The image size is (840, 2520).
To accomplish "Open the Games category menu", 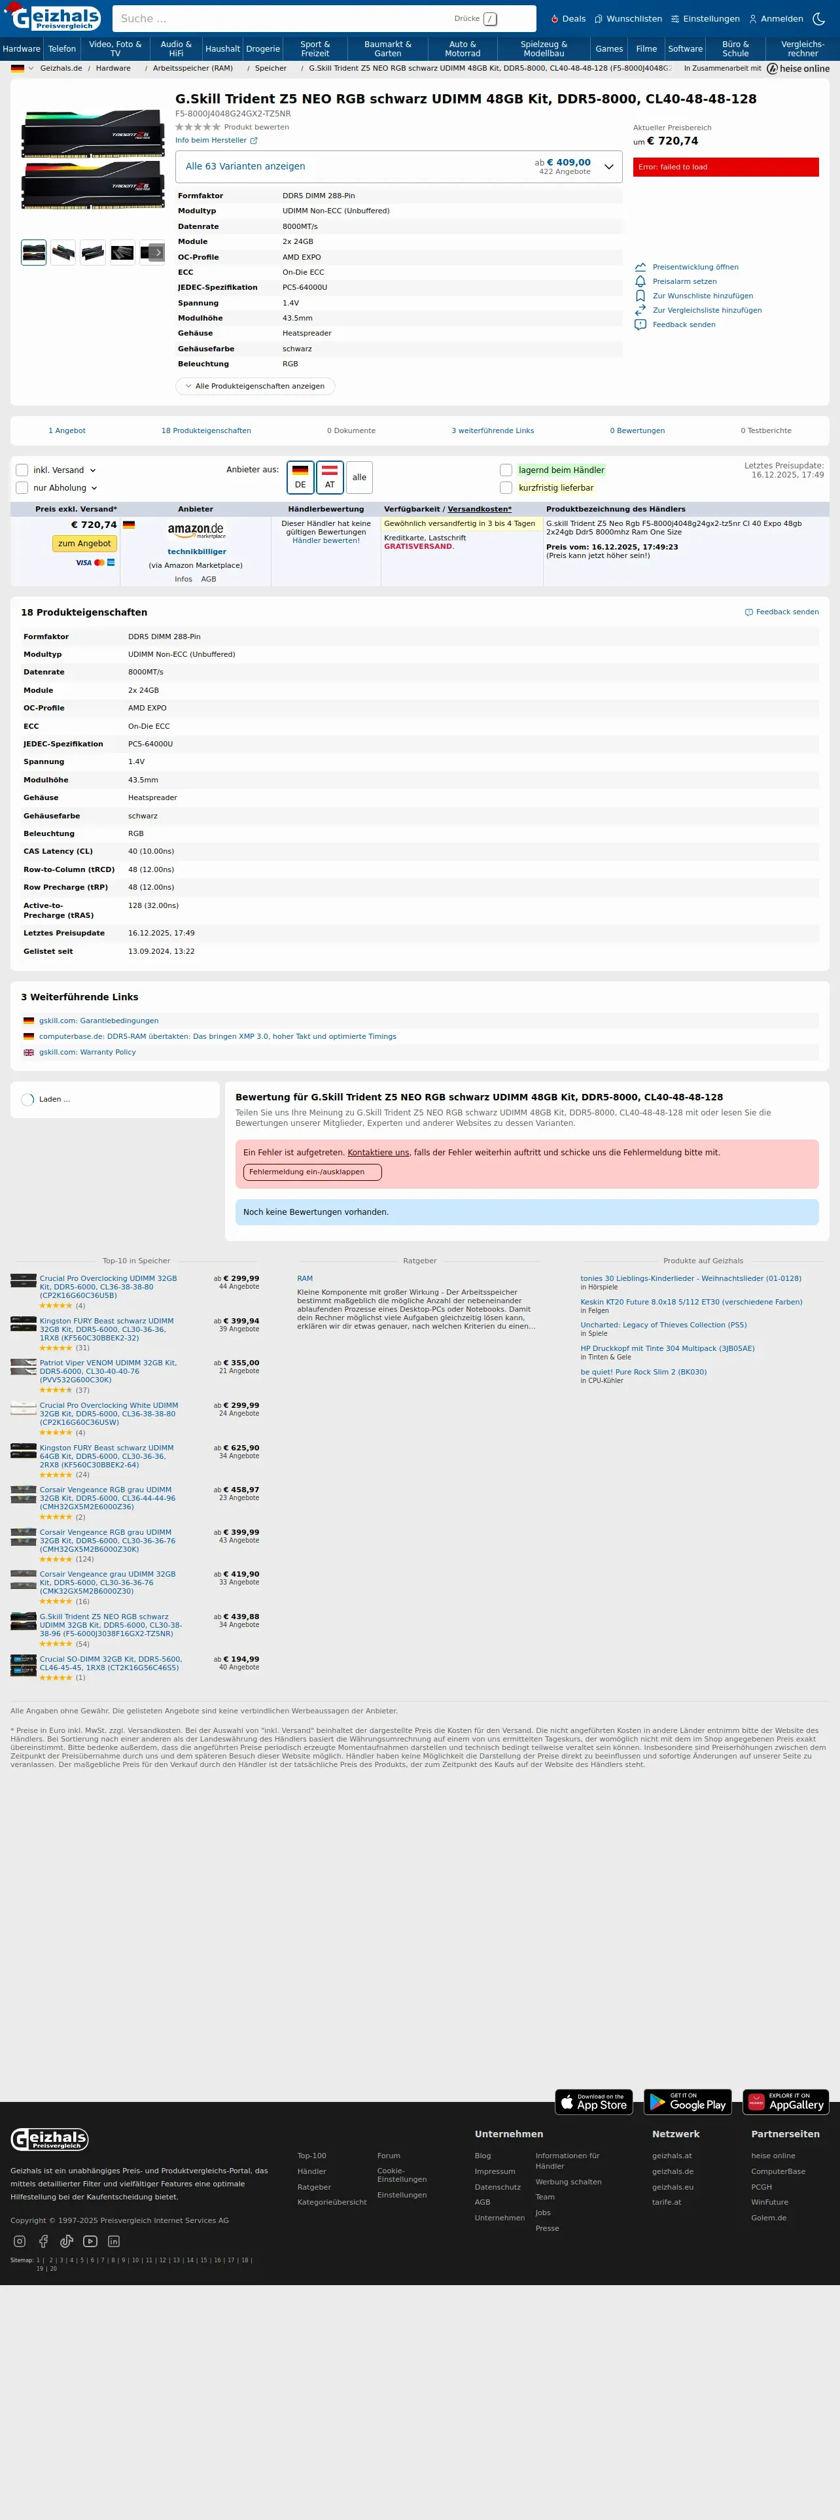I will coord(609,49).
